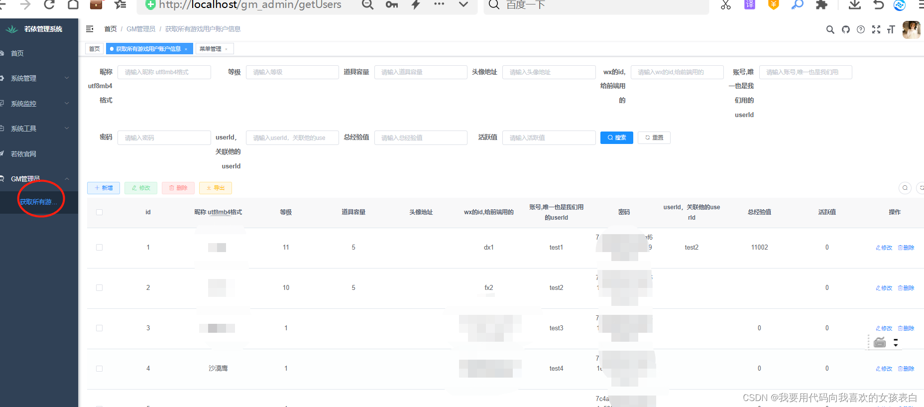Image resolution: width=924 pixels, height=407 pixels.
Task: Open the GitHub source icon
Action: pos(845,29)
